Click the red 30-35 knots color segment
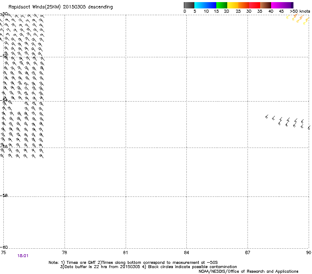This screenshot has height=274, width=312. click(255, 5)
